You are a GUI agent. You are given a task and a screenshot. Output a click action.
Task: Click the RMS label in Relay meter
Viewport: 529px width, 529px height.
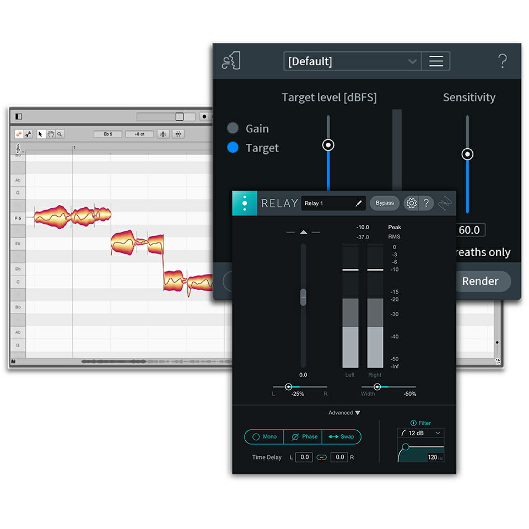coord(394,236)
